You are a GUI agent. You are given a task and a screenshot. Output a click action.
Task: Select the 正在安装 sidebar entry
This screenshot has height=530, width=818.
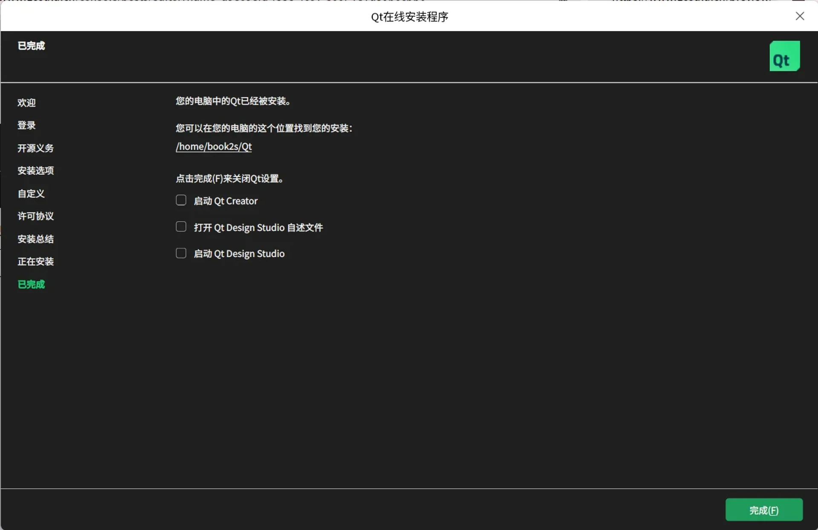[x=35, y=261]
